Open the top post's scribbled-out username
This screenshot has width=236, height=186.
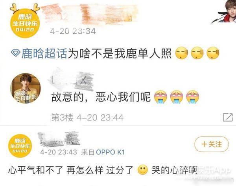pyautogui.click(x=90, y=14)
